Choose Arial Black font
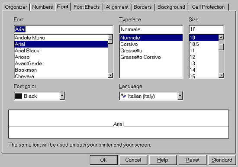 (x=61, y=51)
